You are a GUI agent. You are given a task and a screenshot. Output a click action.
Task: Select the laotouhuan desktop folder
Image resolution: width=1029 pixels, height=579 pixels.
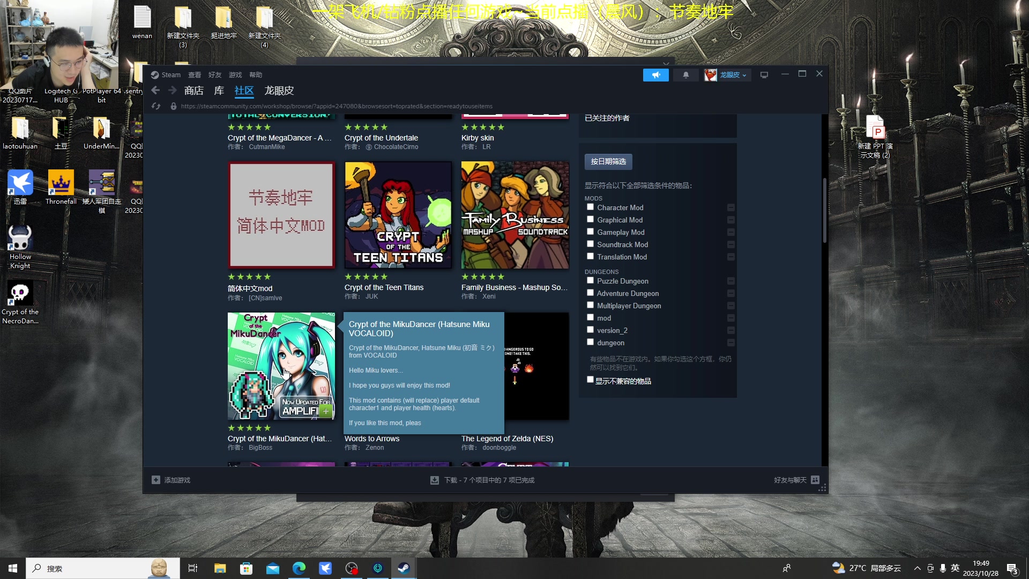20,132
